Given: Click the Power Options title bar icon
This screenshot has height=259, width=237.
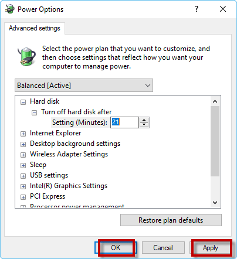Looking at the screenshot, I should pyautogui.click(x=9, y=9).
